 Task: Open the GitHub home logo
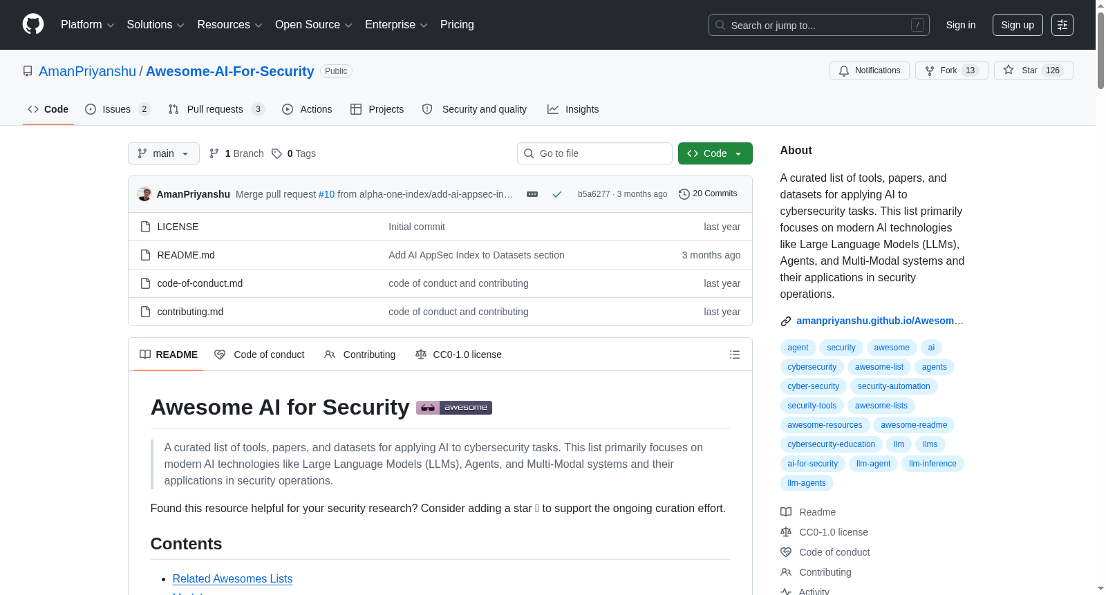[33, 24]
